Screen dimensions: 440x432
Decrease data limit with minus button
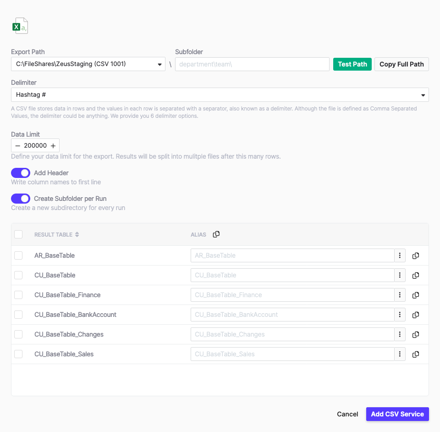(18, 146)
